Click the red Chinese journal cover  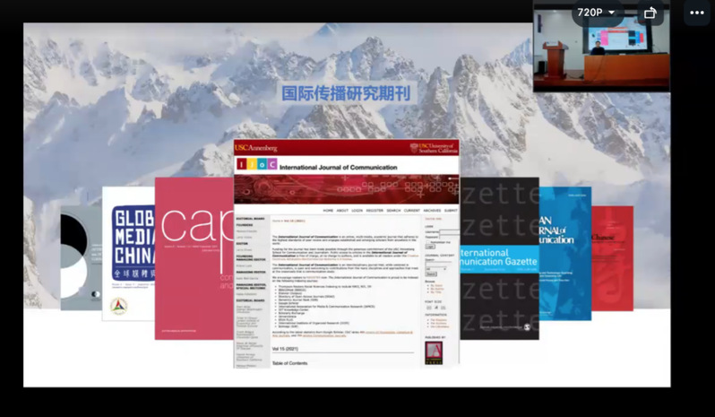click(x=612, y=258)
